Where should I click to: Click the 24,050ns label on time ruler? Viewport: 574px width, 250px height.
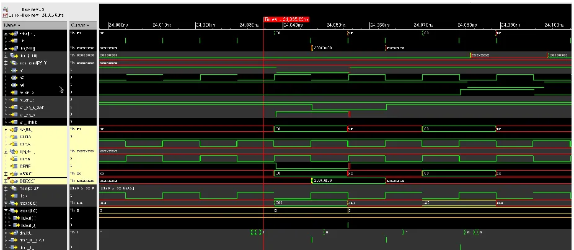tap(336, 25)
